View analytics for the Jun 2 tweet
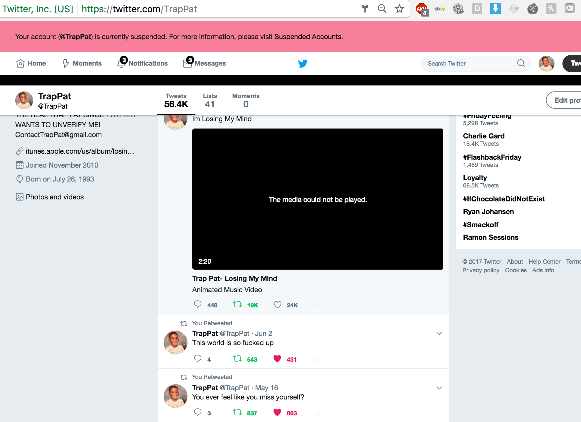 click(317, 359)
